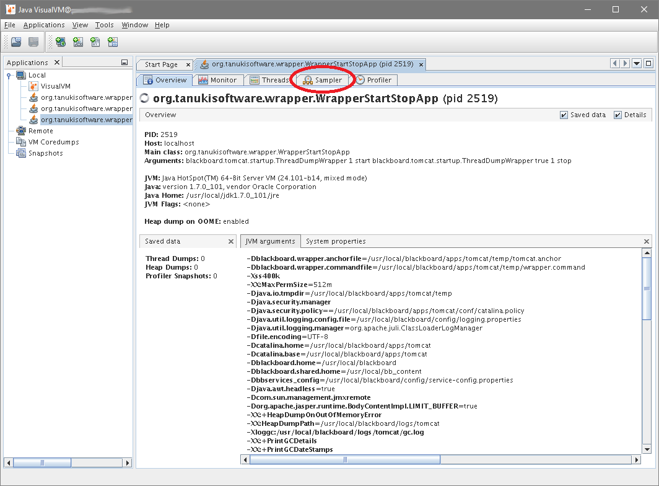The height and width of the screenshot is (486, 659).
Task: Switch to the Sampler tab
Action: point(322,80)
